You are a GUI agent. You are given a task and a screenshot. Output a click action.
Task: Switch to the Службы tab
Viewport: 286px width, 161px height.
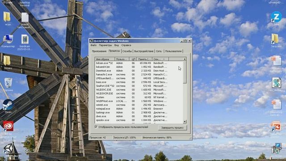click(127, 51)
